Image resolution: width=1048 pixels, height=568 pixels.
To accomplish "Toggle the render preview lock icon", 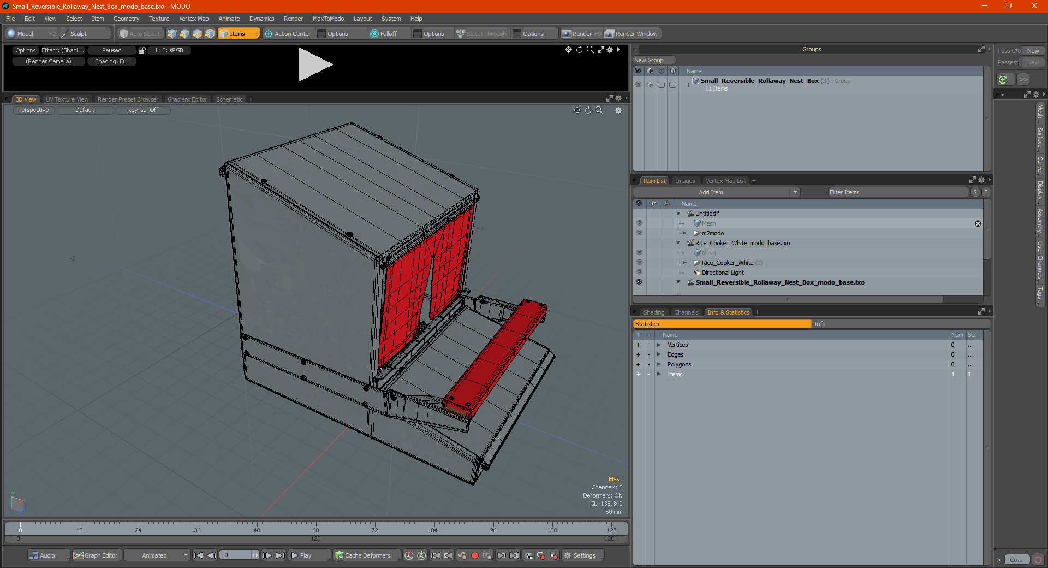I will point(142,50).
